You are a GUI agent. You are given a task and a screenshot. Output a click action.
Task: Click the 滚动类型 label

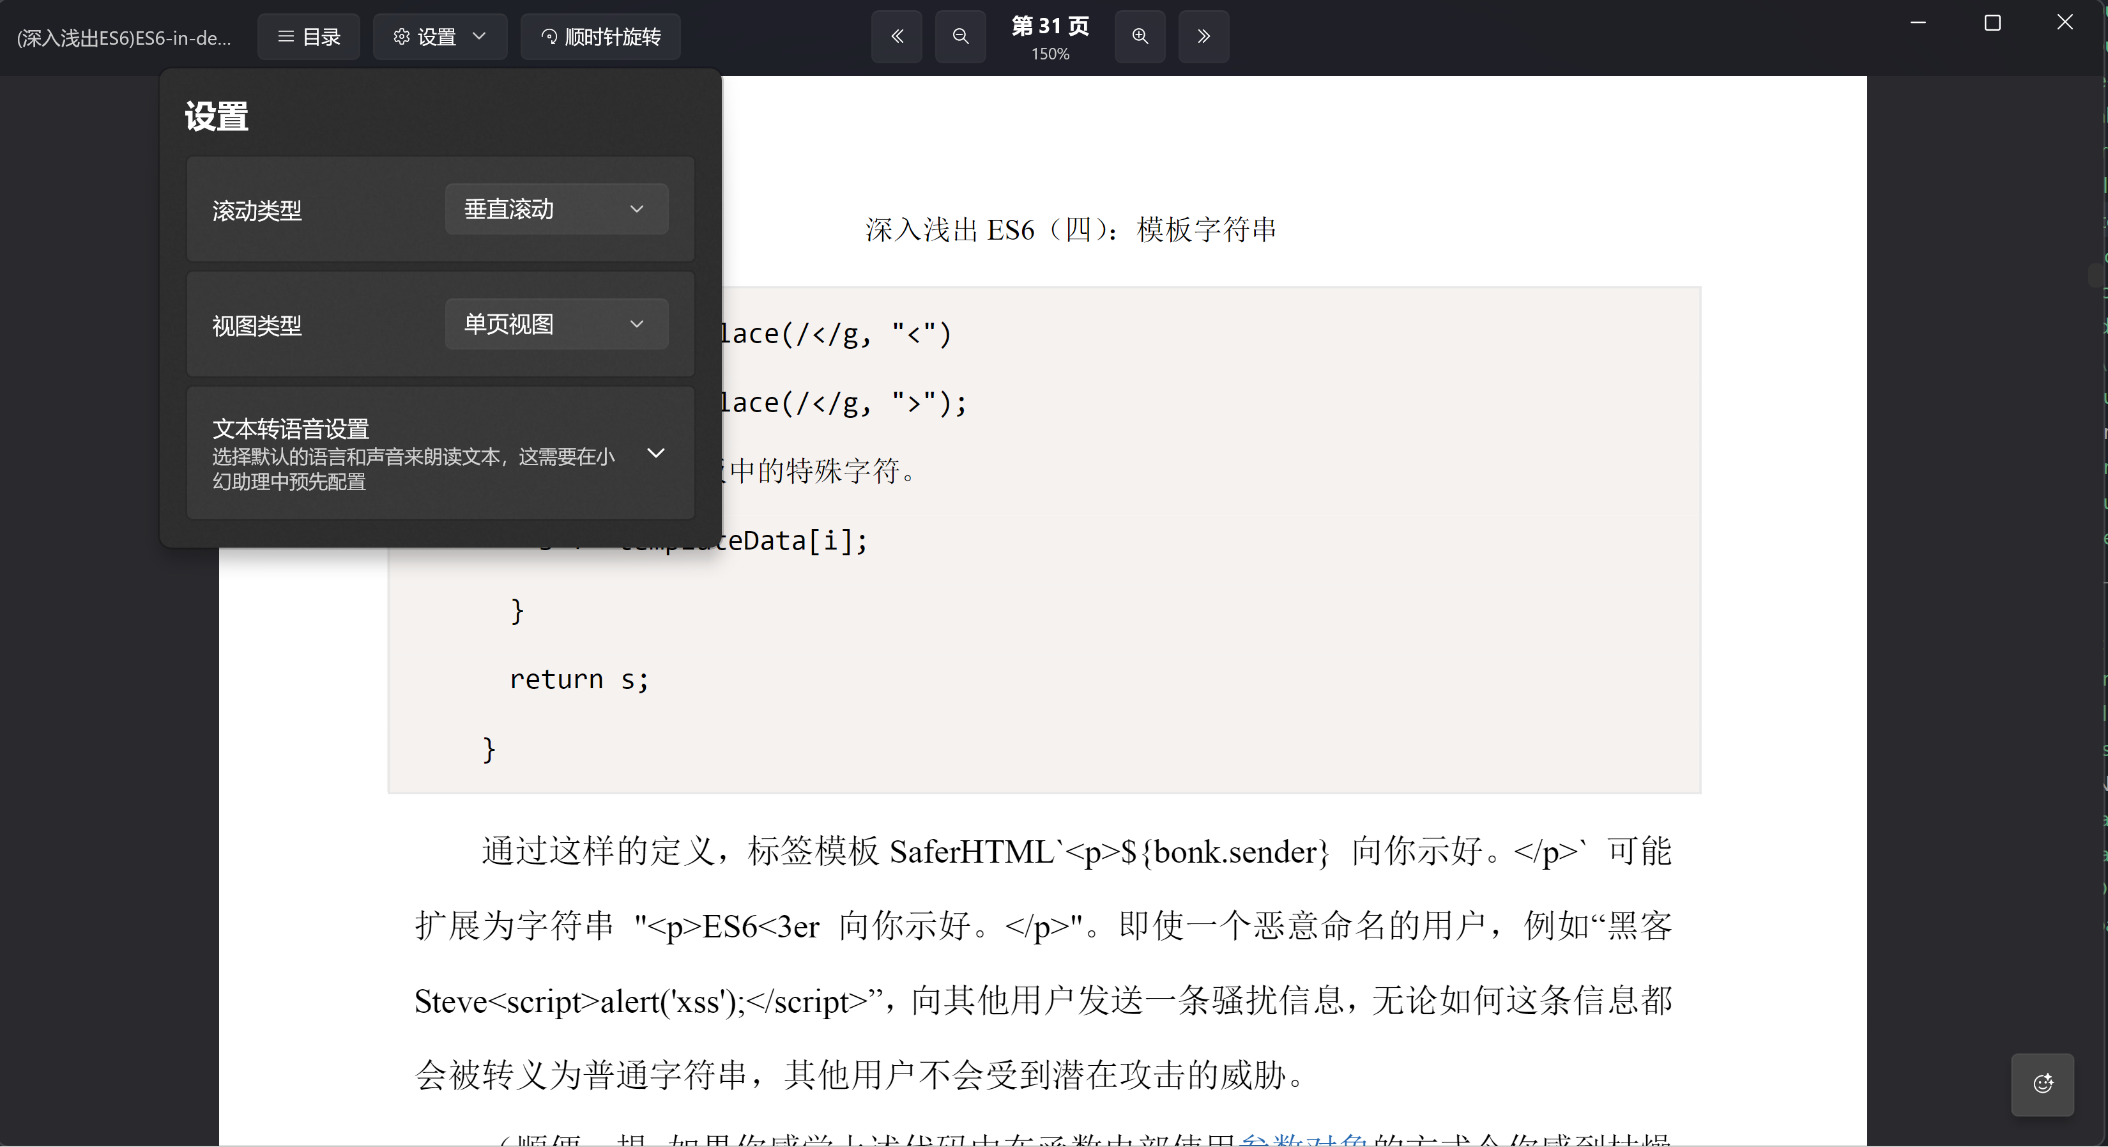257,212
